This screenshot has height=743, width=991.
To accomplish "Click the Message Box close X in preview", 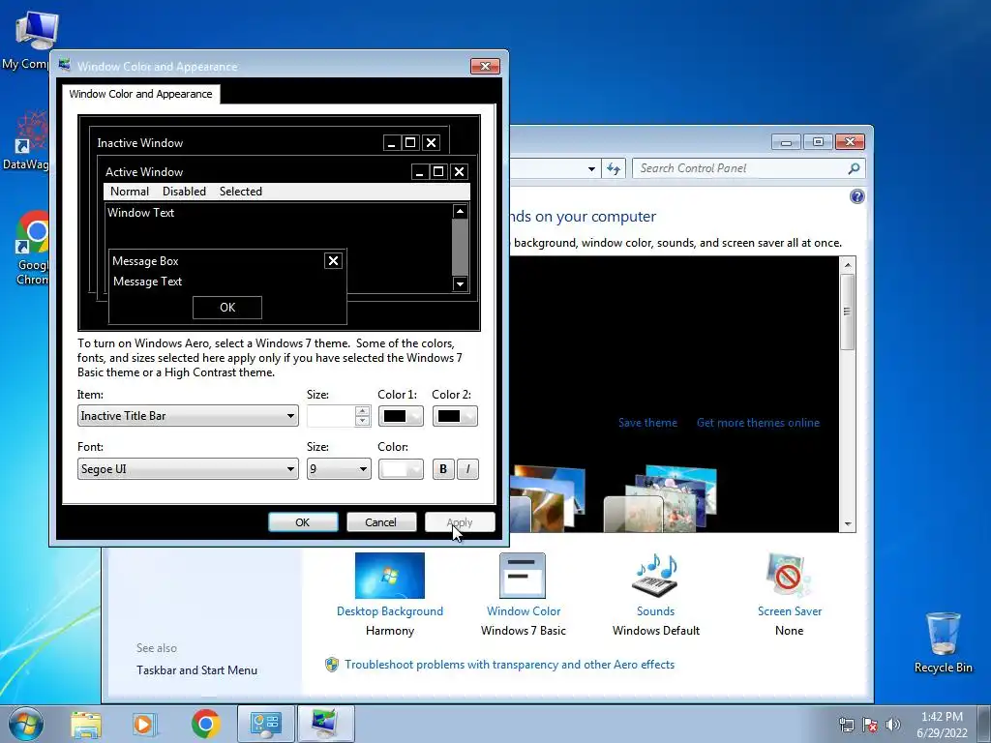I will click(x=333, y=260).
